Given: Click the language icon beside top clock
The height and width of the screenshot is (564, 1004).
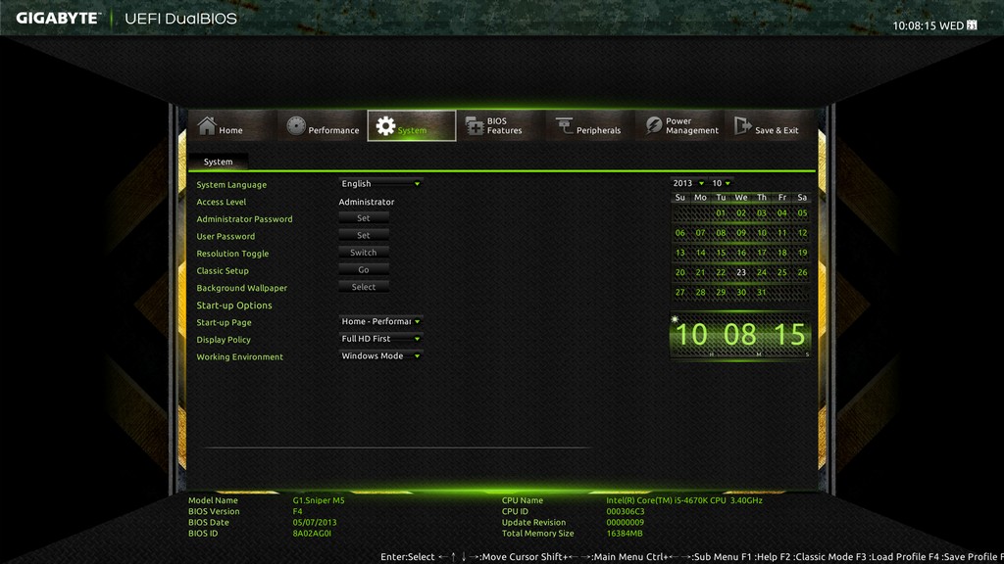Looking at the screenshot, I should pos(972,24).
